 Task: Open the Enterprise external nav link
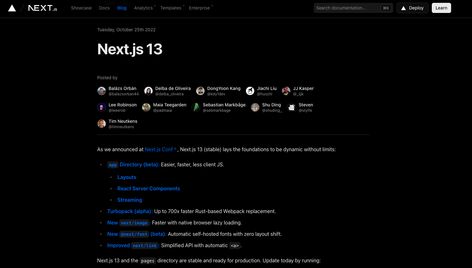coord(201,8)
